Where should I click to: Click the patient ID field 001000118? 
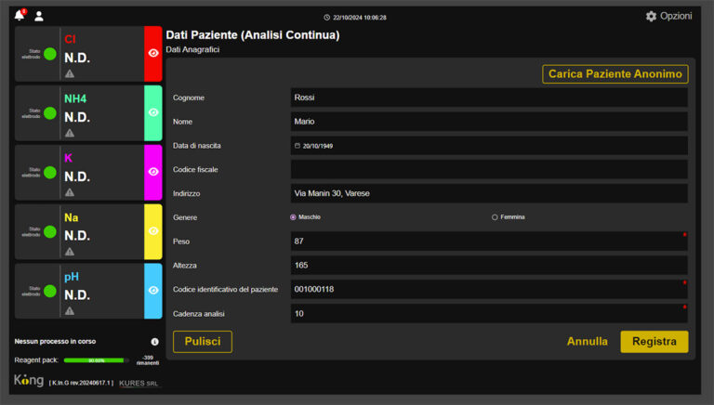[x=489, y=290]
